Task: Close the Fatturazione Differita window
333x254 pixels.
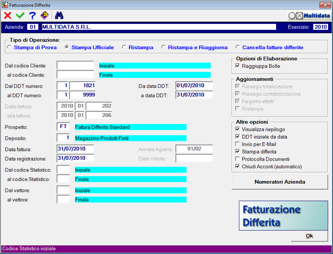Action: coord(325,5)
